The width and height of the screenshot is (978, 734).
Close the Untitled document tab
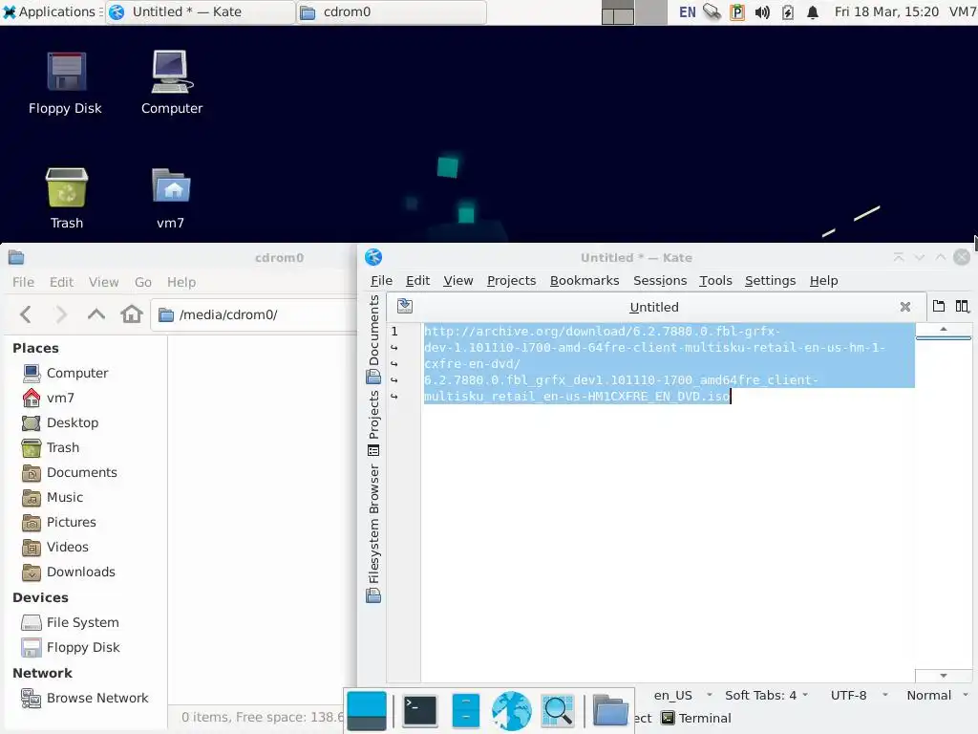pyautogui.click(x=905, y=307)
